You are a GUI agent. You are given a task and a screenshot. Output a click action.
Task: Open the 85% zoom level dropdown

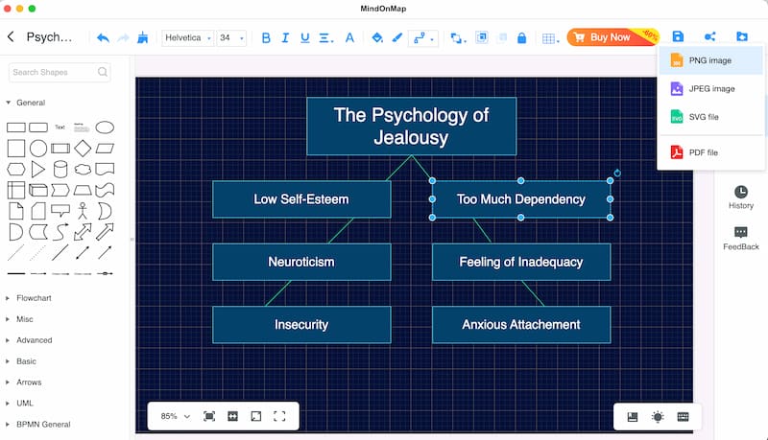pos(175,416)
